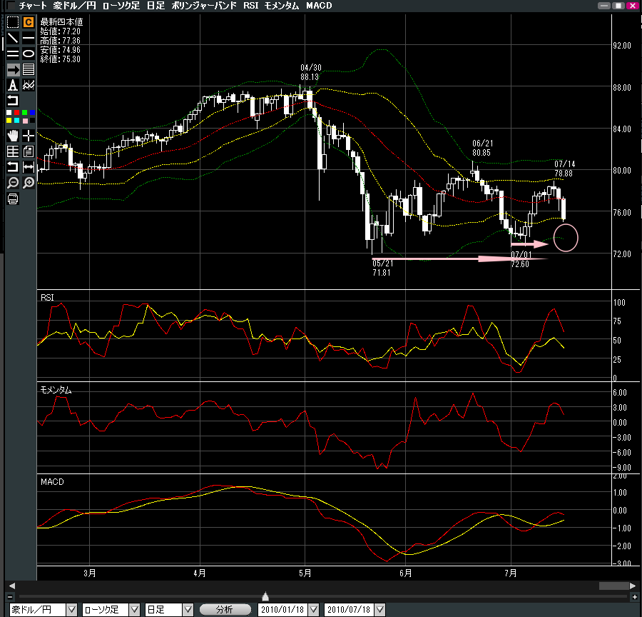Select the text annotation A tool
642x617 pixels.
pyautogui.click(x=13, y=85)
